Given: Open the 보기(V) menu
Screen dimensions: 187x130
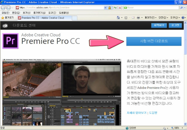Looking at the screenshot, I should point(27,13).
